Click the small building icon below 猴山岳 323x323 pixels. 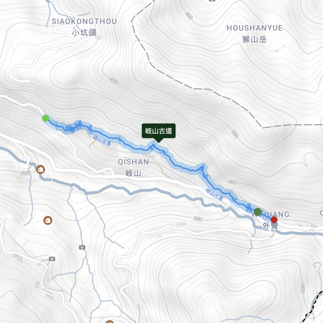click(x=277, y=50)
